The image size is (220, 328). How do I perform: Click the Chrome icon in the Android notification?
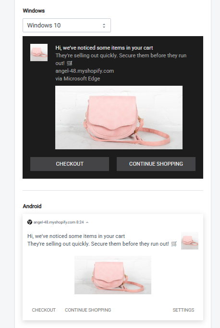[x=30, y=222]
